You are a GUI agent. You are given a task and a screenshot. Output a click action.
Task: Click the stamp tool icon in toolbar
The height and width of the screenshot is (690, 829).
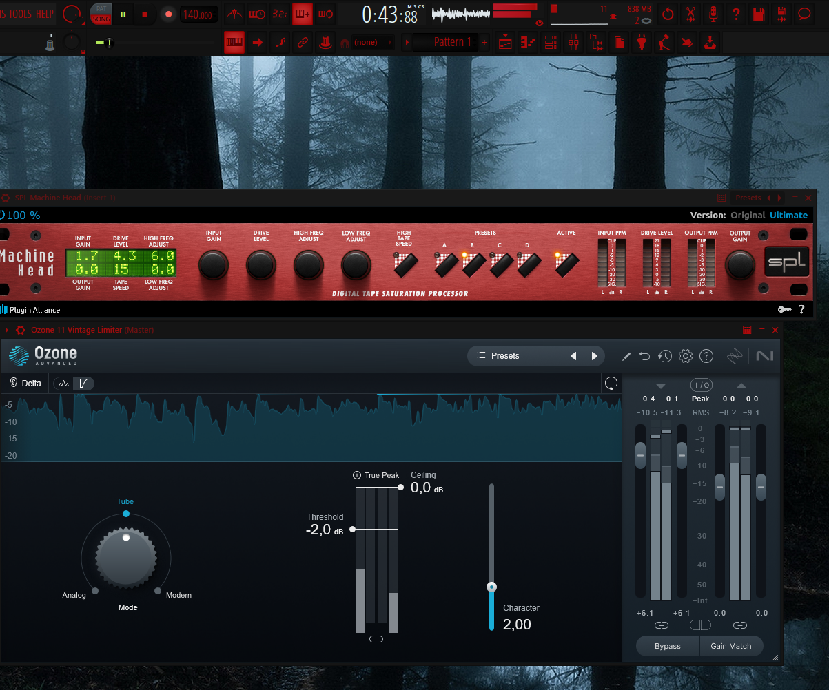325,43
